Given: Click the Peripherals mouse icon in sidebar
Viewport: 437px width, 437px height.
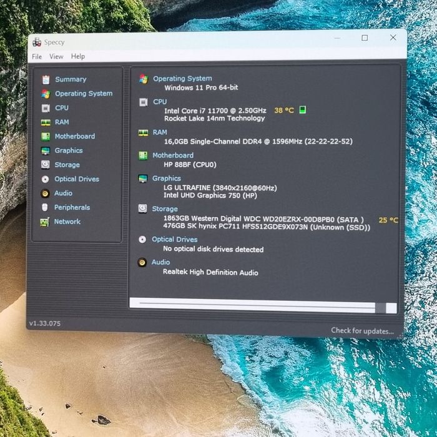Looking at the screenshot, I should [44, 207].
